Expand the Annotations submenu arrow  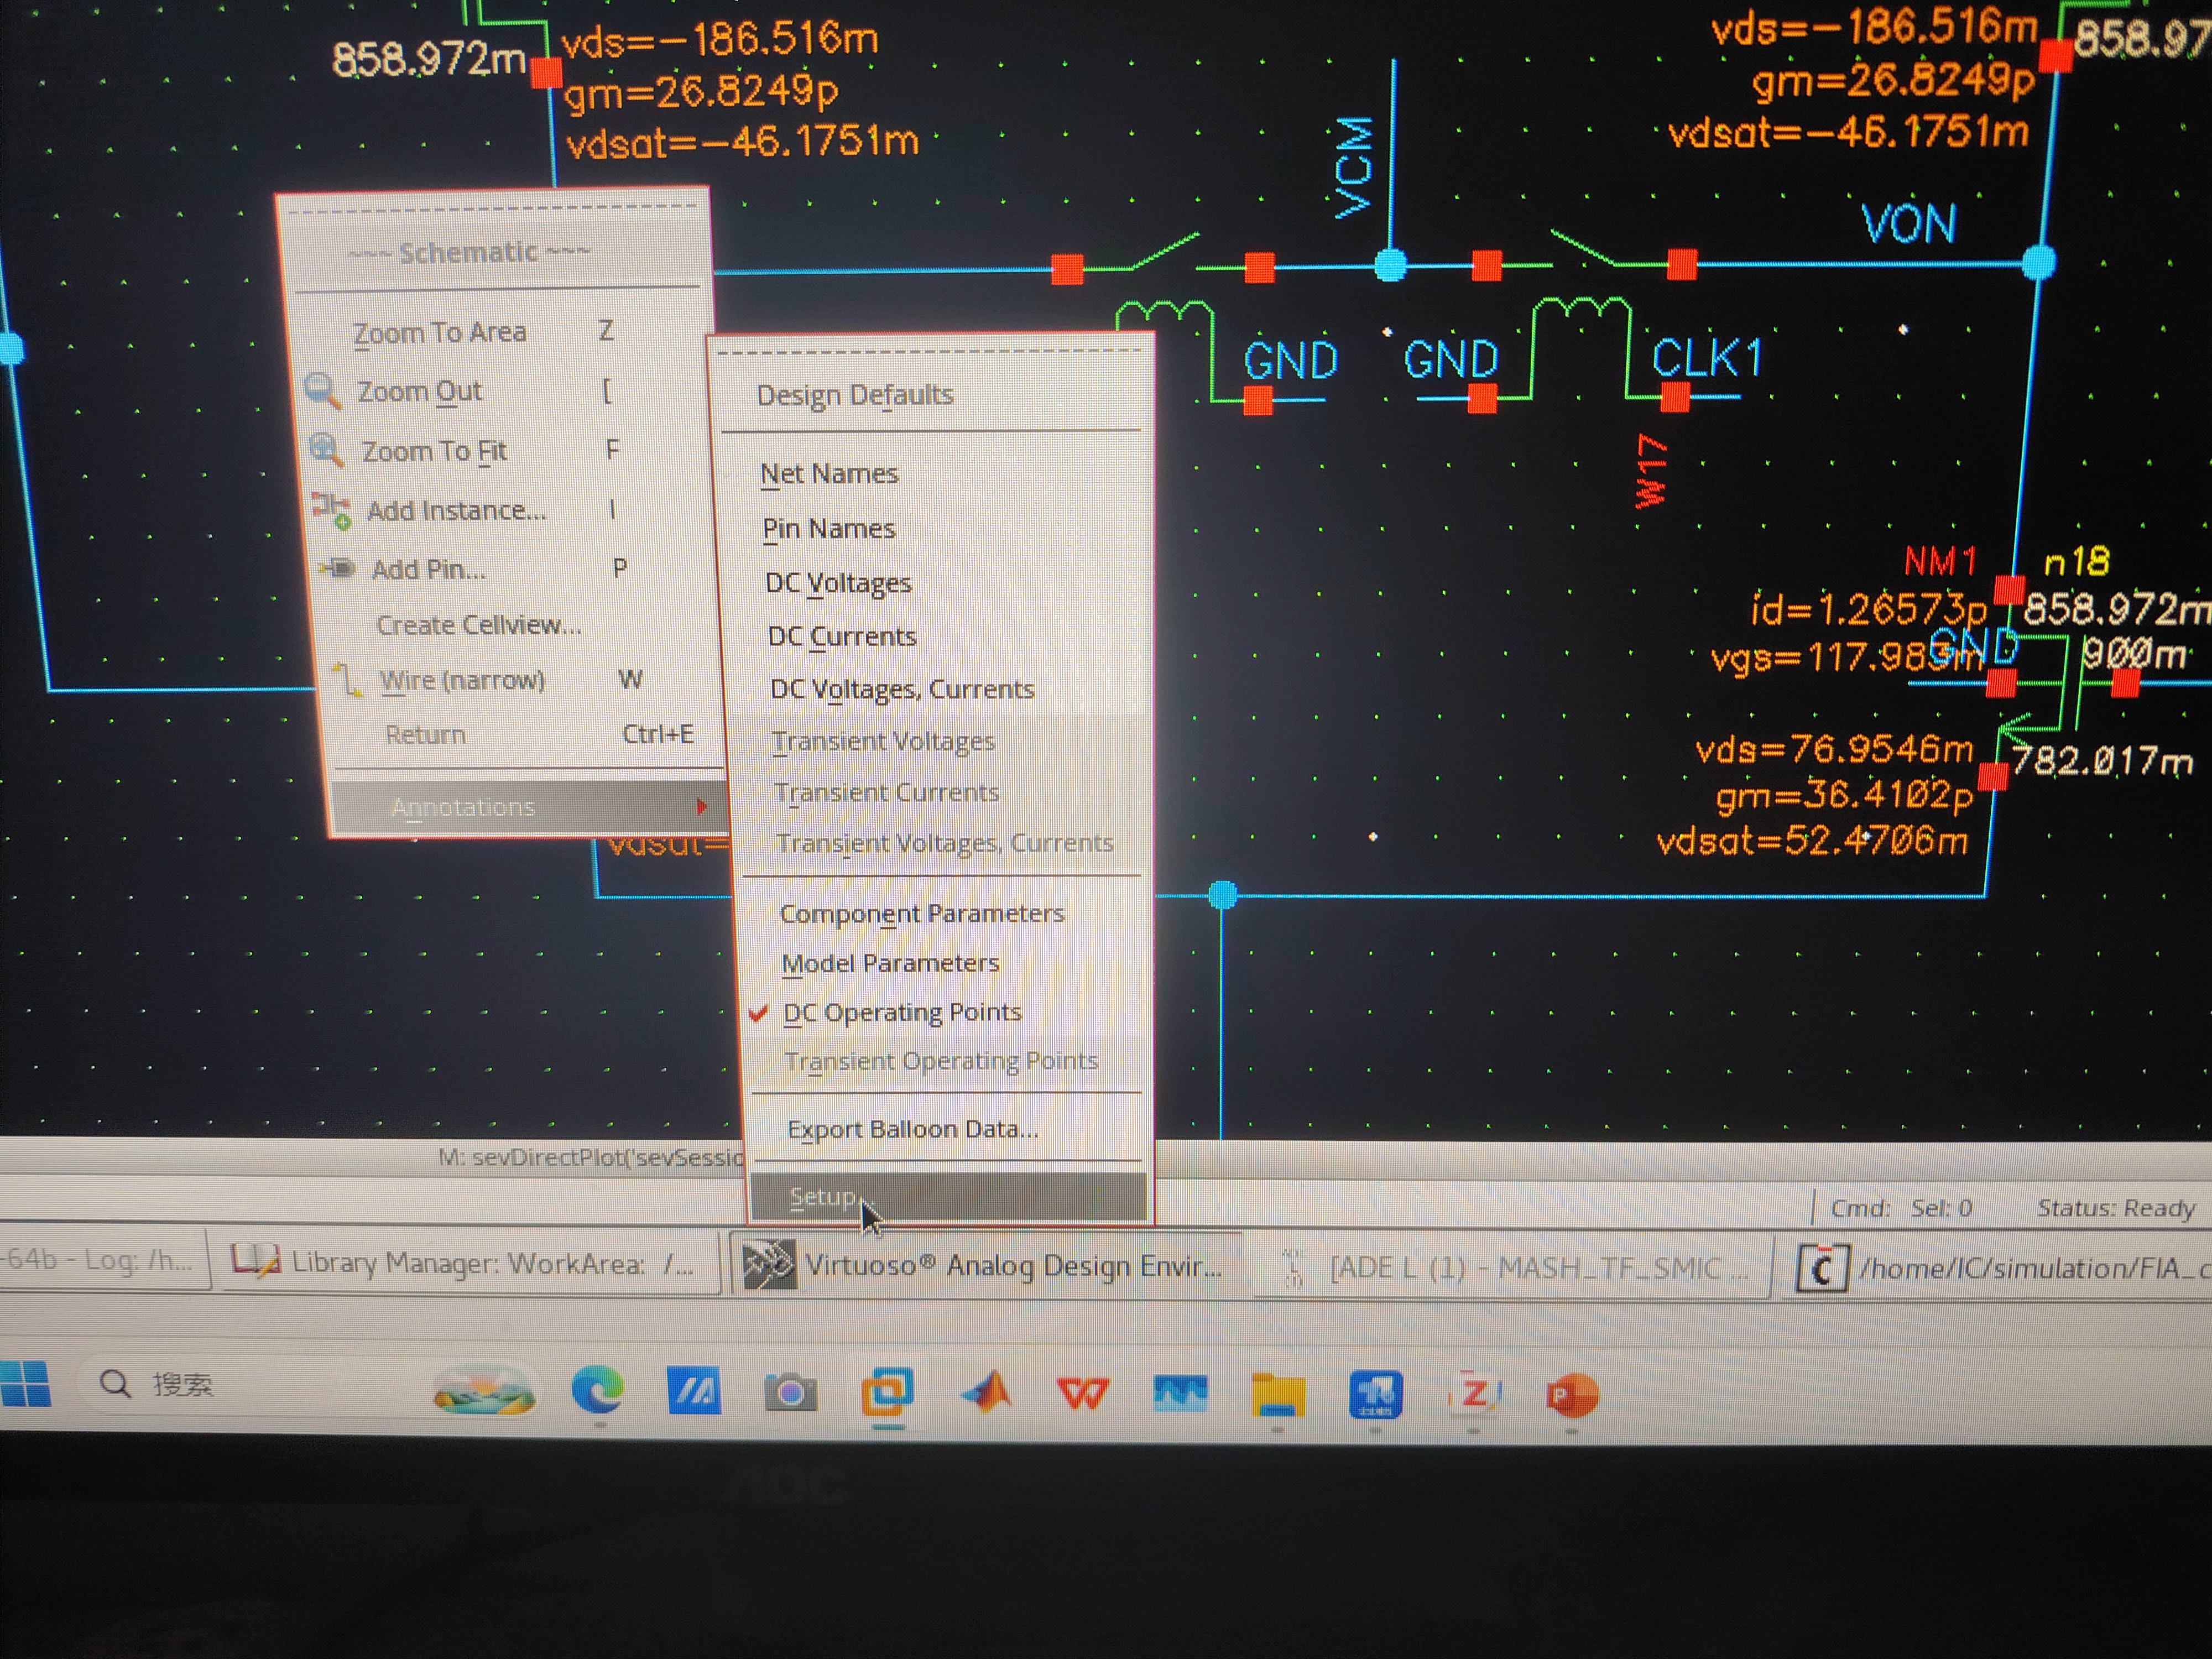pos(701,807)
